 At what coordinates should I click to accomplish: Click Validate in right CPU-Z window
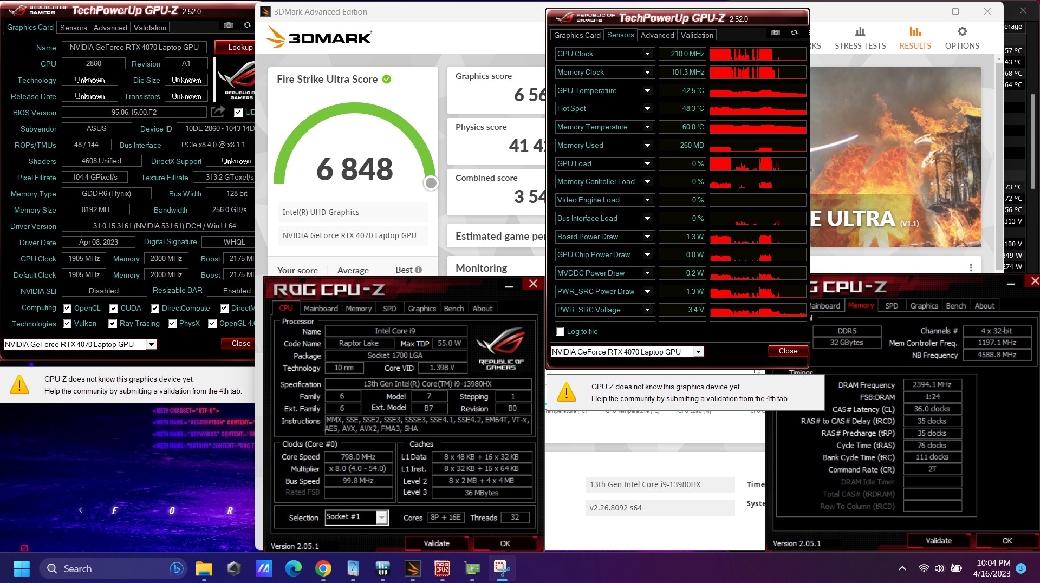[x=939, y=540]
